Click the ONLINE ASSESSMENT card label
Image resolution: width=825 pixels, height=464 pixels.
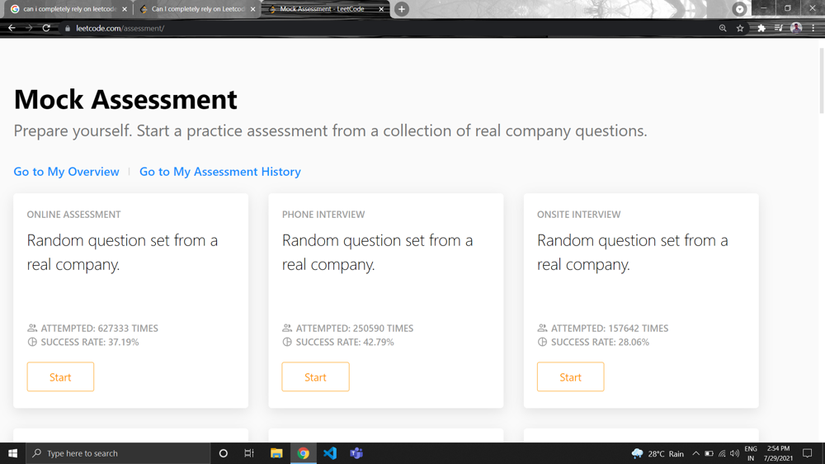(73, 215)
